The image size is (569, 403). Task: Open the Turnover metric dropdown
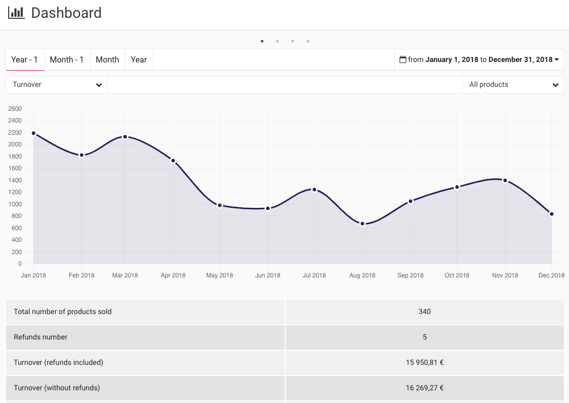[x=57, y=85]
